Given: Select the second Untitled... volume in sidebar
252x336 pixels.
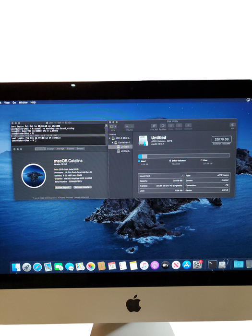Looking at the screenshot, I should point(124,151).
